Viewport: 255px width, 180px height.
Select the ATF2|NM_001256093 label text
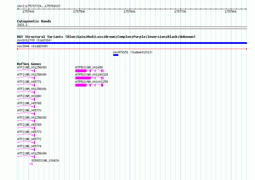32,67
